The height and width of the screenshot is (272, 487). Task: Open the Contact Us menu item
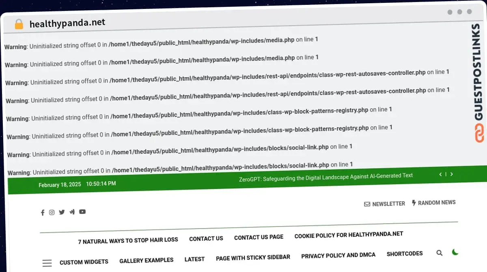[x=206, y=239]
